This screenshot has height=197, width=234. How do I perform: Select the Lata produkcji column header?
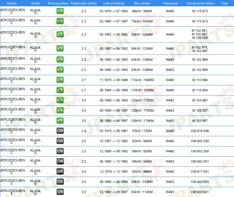click(x=114, y=3)
